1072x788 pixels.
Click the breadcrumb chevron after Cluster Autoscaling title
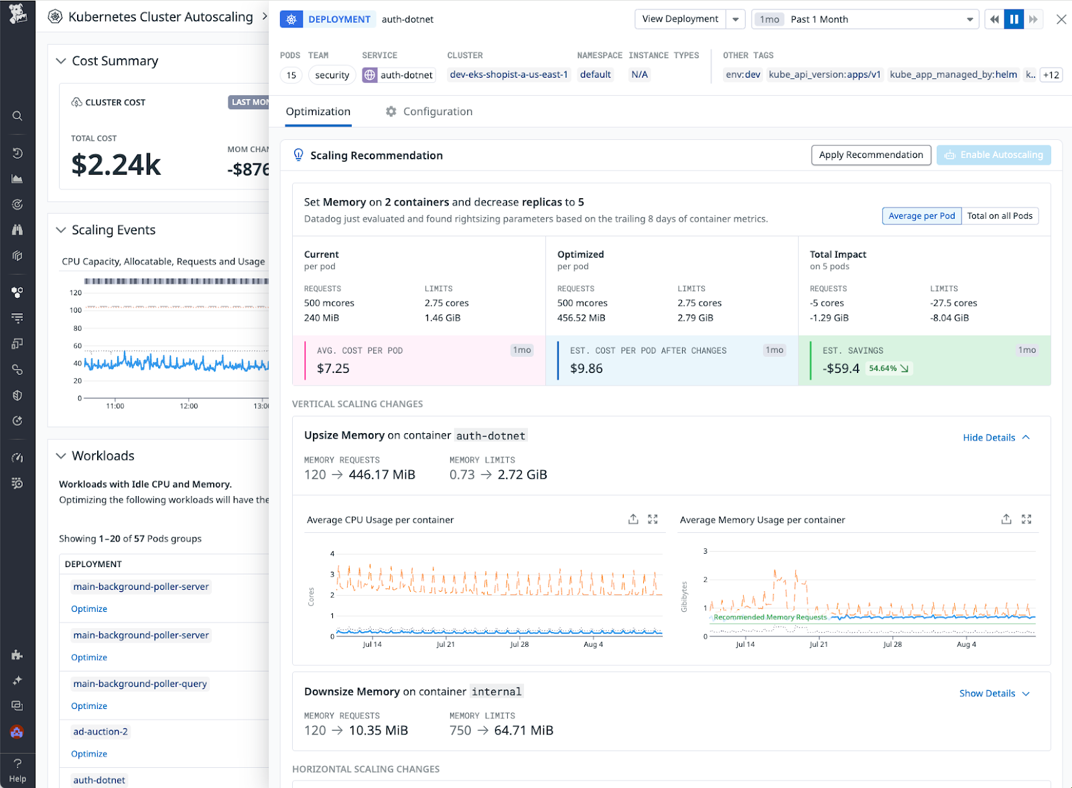click(265, 16)
